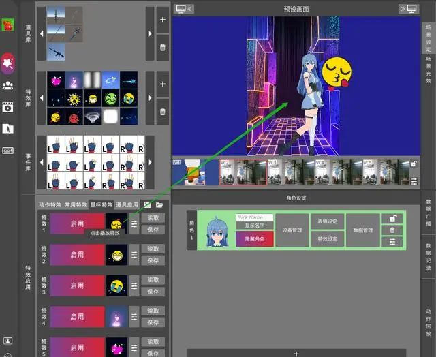
Task: Click the red-green app logo in sidebar
Action: click(x=7, y=25)
